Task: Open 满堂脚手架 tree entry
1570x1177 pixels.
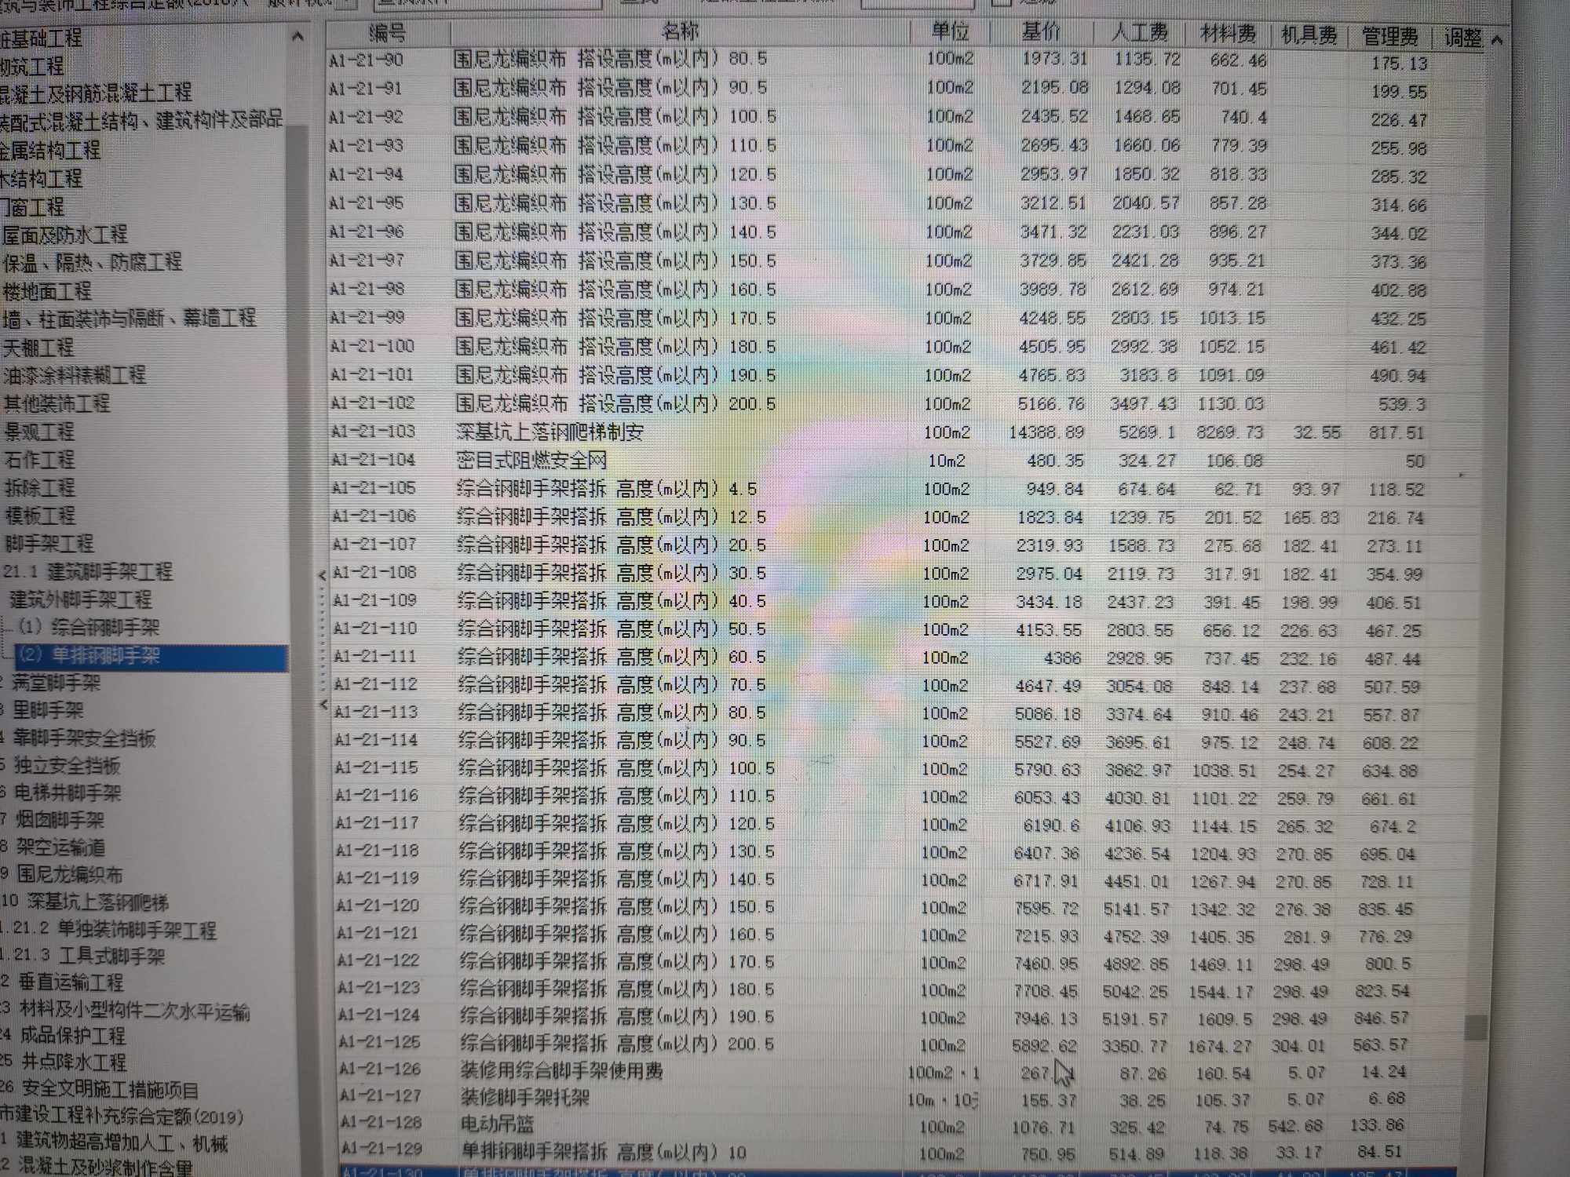Action: pyautogui.click(x=56, y=683)
